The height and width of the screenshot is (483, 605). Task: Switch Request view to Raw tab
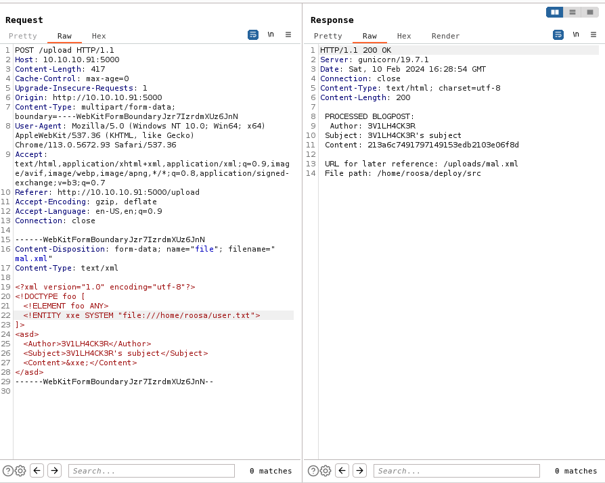64,36
